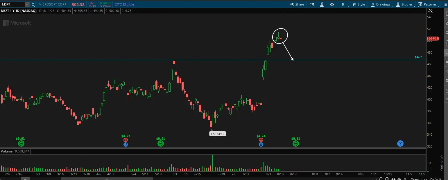Click the bottom zoom out minus icon
This screenshot has width=448, height=180.
click(381, 179)
